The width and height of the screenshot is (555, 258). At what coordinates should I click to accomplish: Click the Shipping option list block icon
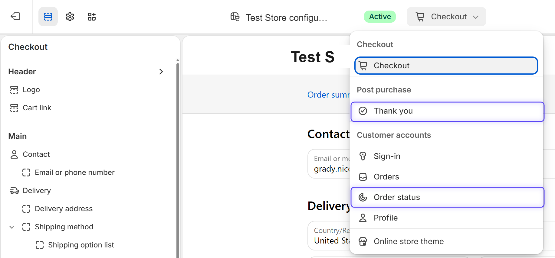coord(40,245)
